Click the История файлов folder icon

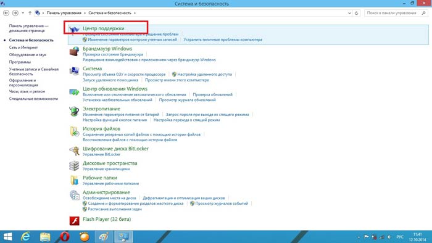click(74, 131)
